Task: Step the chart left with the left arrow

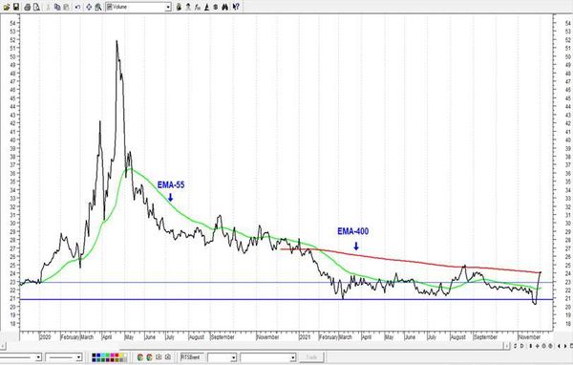Action: 559,346
